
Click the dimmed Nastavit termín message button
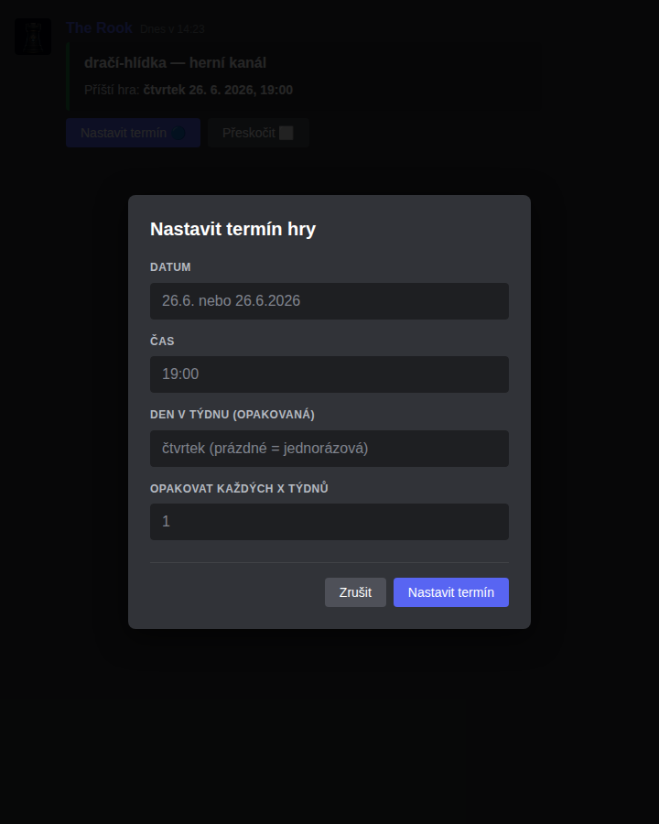pyautogui.click(x=133, y=133)
